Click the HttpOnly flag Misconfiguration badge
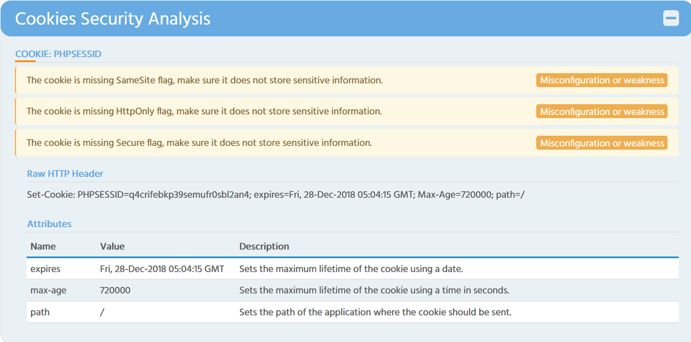The width and height of the screenshot is (691, 342). [602, 112]
